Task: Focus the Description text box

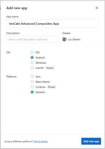Action: (33, 39)
